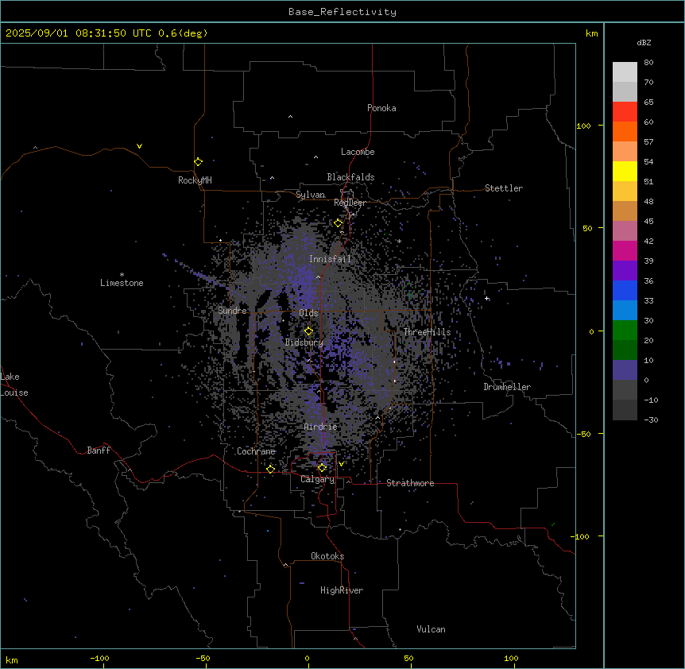Screen dimensions: 685x669
Task: Select the yellow diamond marker below Cochrane
Action: point(270,469)
